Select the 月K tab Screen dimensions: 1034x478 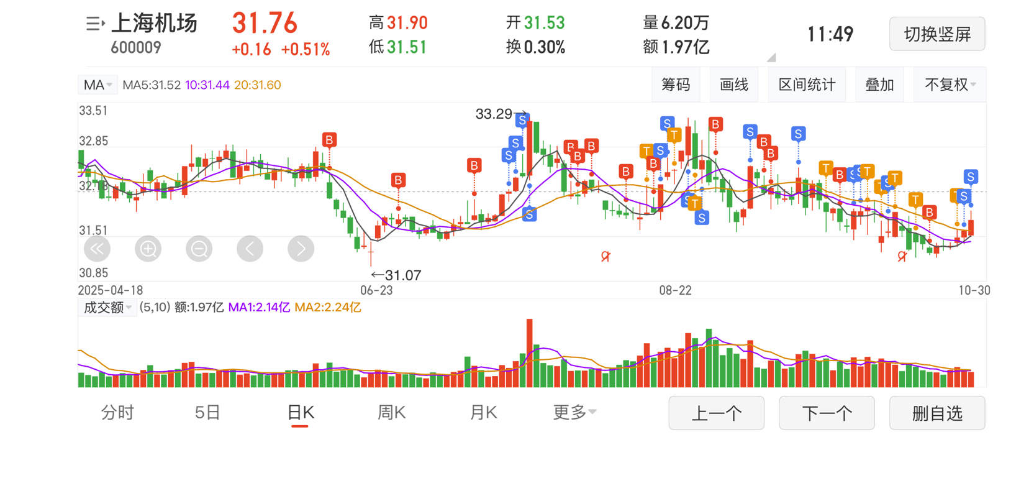tap(483, 412)
